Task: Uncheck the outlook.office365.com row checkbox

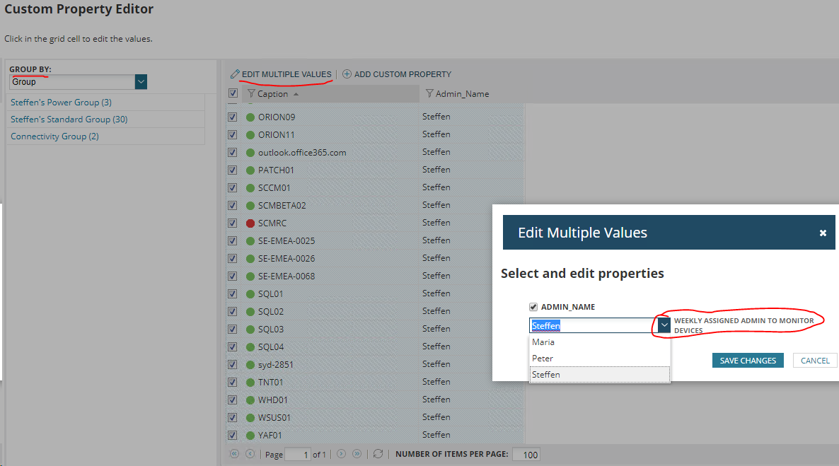Action: [232, 153]
